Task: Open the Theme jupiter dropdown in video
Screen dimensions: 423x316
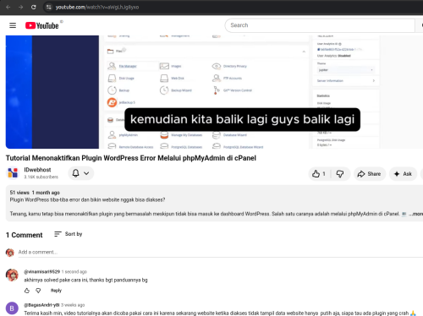Action: tap(346, 70)
